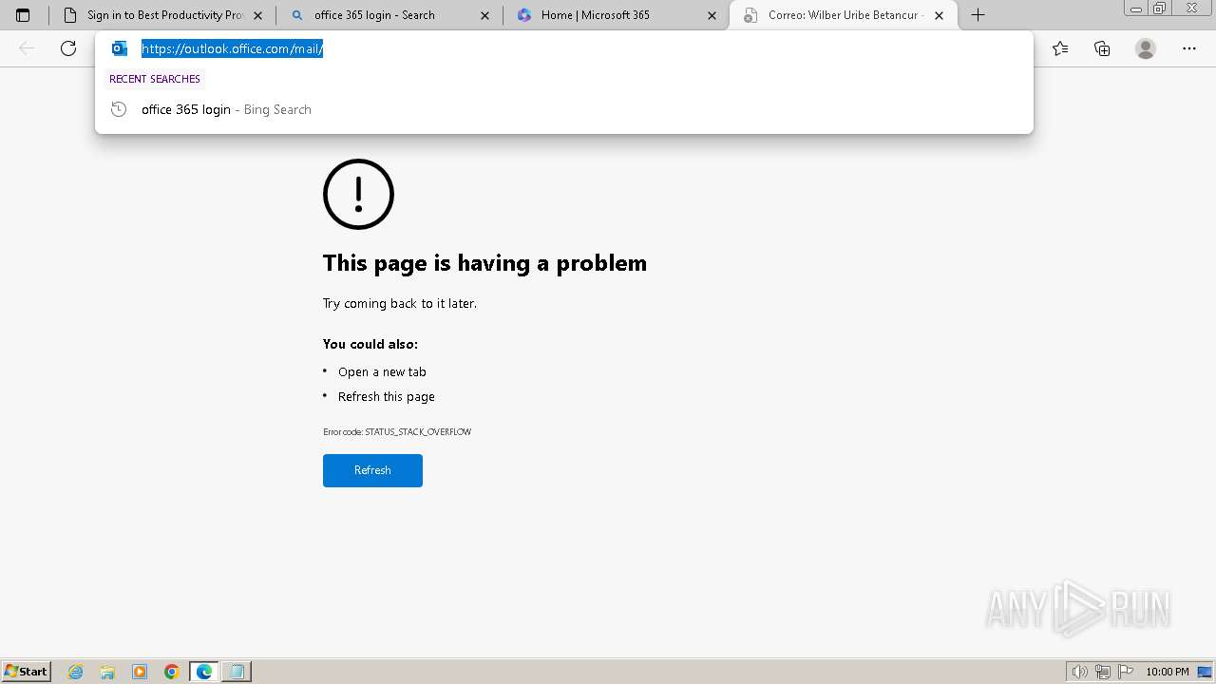
Task: Open the Windows Start button
Action: (x=27, y=672)
